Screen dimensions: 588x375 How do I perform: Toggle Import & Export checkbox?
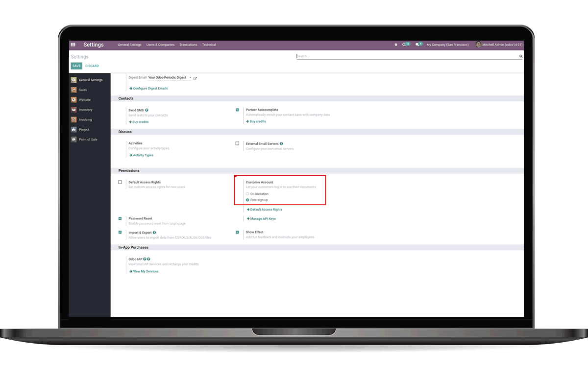pyautogui.click(x=120, y=233)
